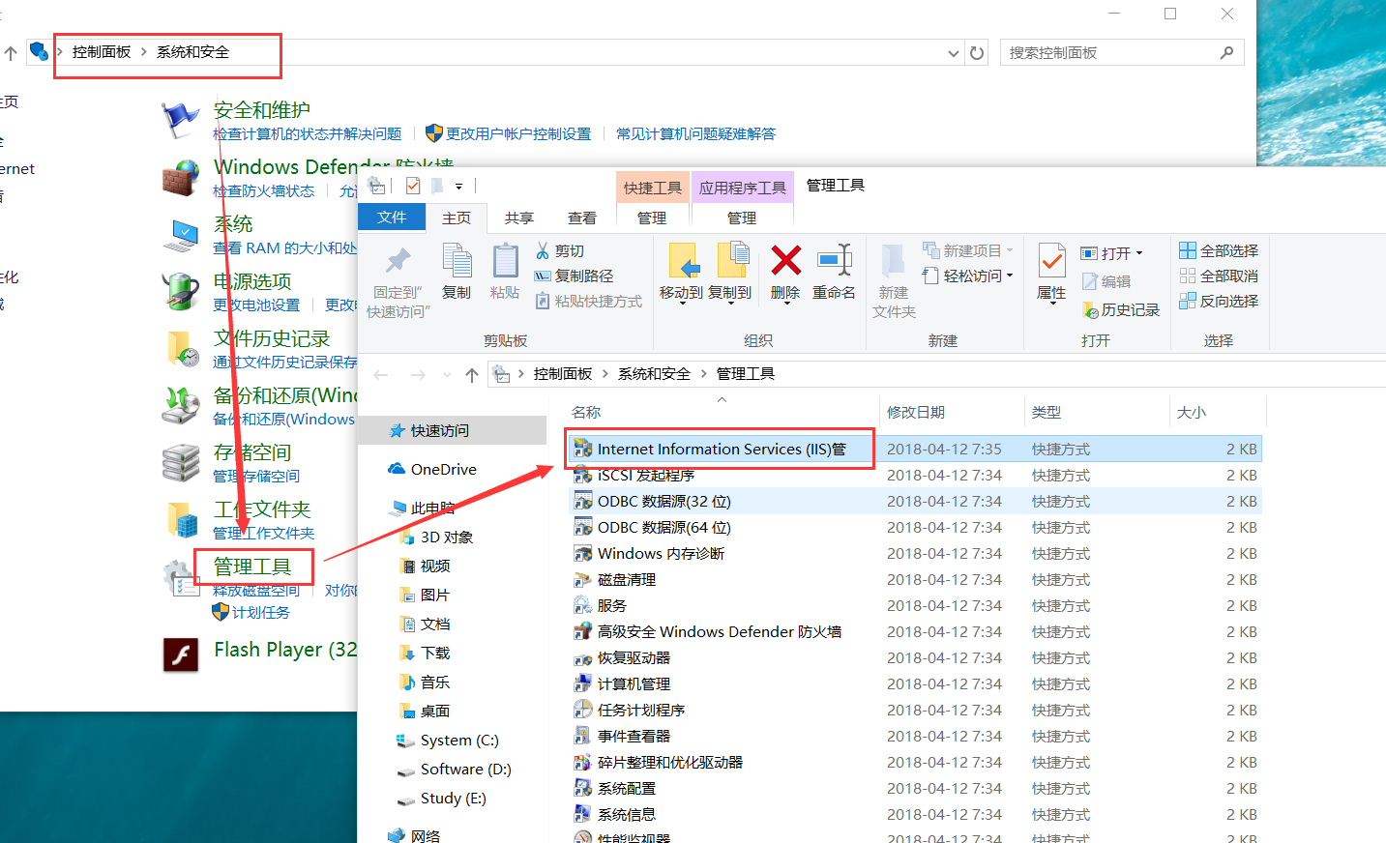1386x843 pixels.
Task: Click History (历史记录) in ribbon
Action: coord(1120,309)
